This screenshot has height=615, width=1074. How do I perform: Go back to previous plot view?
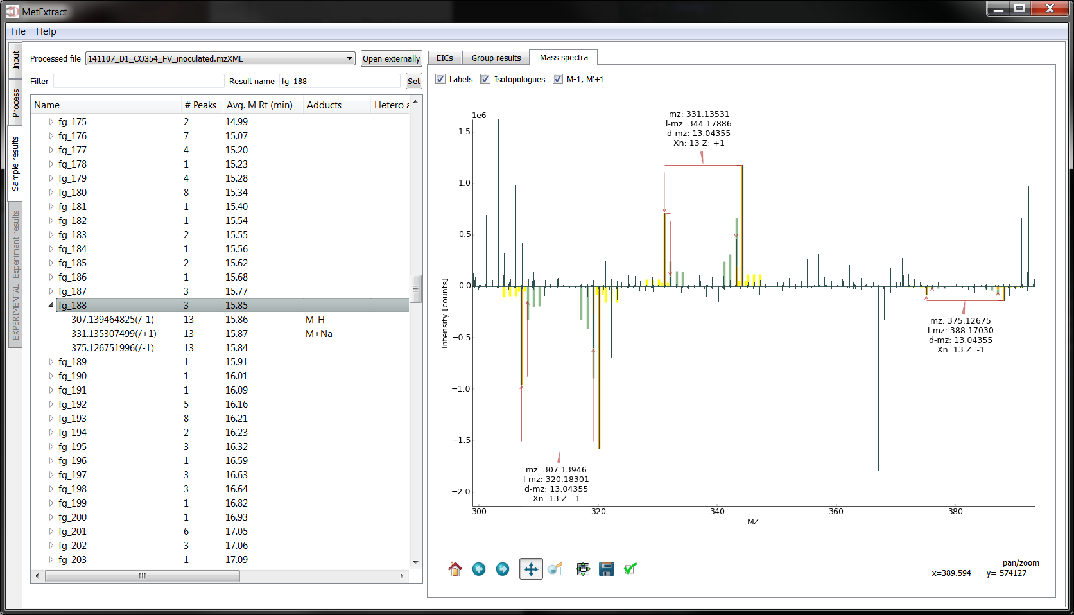[x=479, y=569]
